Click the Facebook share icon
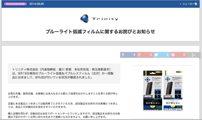 click(123, 55)
